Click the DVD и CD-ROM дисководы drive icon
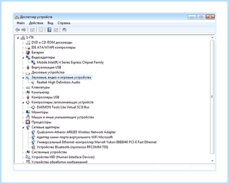The image size is (229, 184). click(27, 42)
